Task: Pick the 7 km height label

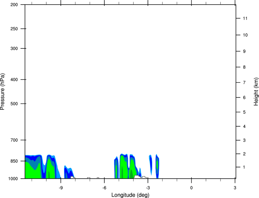Action: tap(244, 83)
